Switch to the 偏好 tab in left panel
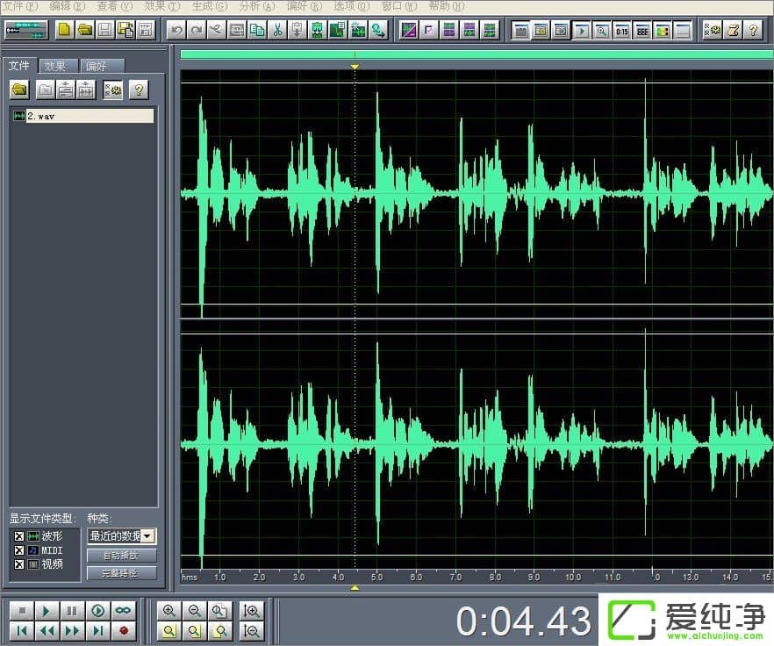This screenshot has width=774, height=646. coord(101,66)
